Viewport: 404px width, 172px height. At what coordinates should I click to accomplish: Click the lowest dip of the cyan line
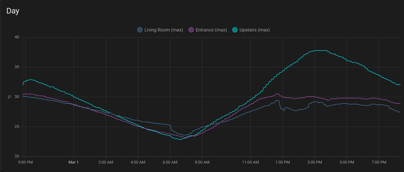180,140
